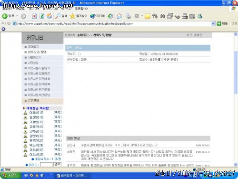The image size is (238, 179).
Task: Click the [인쇄] print link
Action: (x=157, y=60)
